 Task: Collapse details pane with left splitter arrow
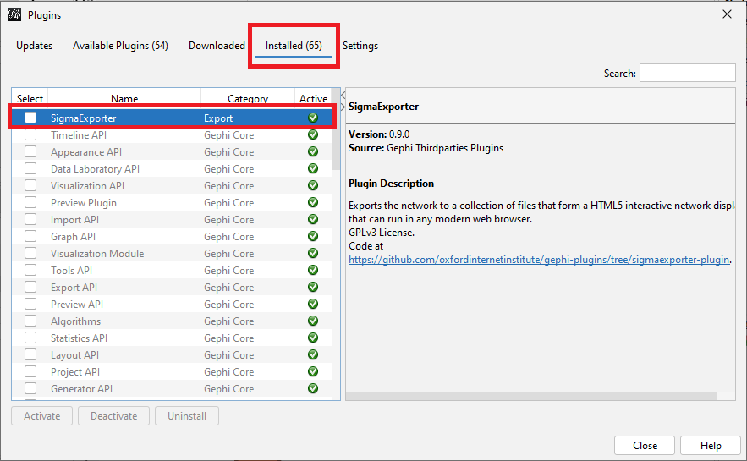point(343,96)
